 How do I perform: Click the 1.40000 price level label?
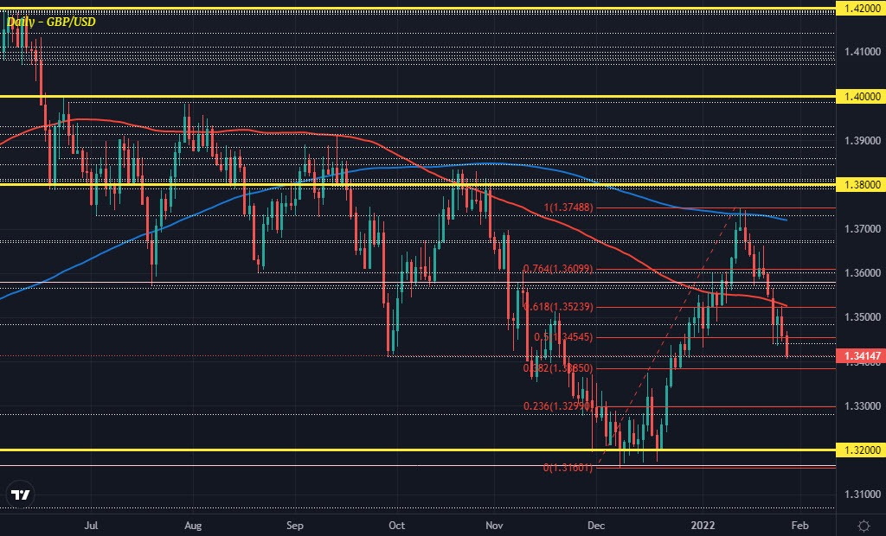click(863, 97)
